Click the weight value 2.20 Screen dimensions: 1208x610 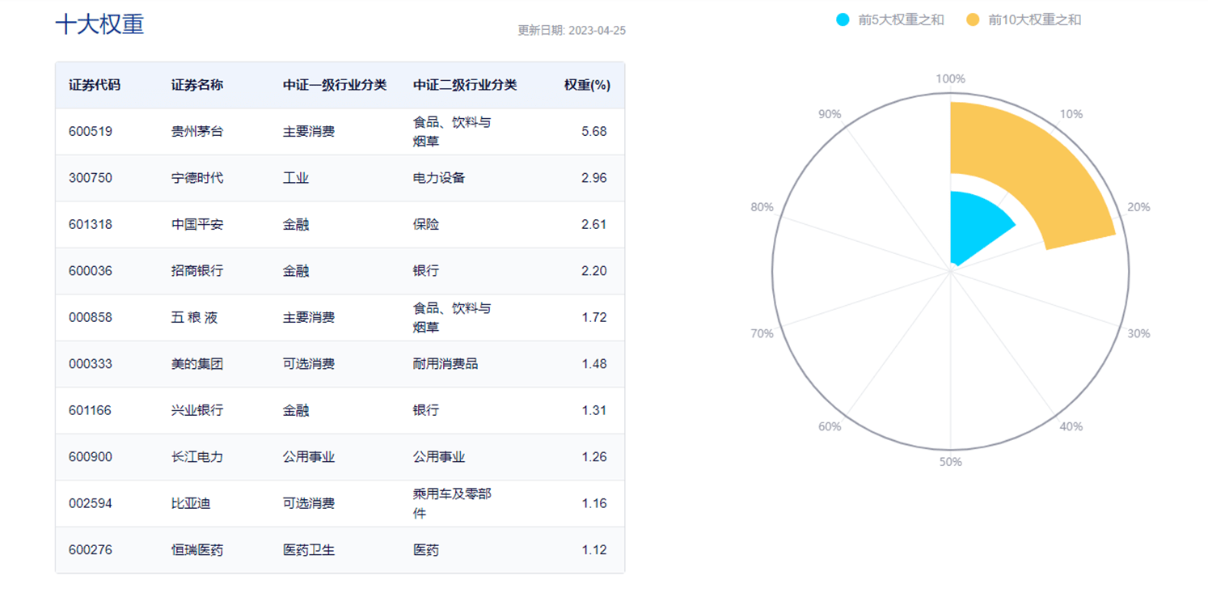tap(593, 271)
